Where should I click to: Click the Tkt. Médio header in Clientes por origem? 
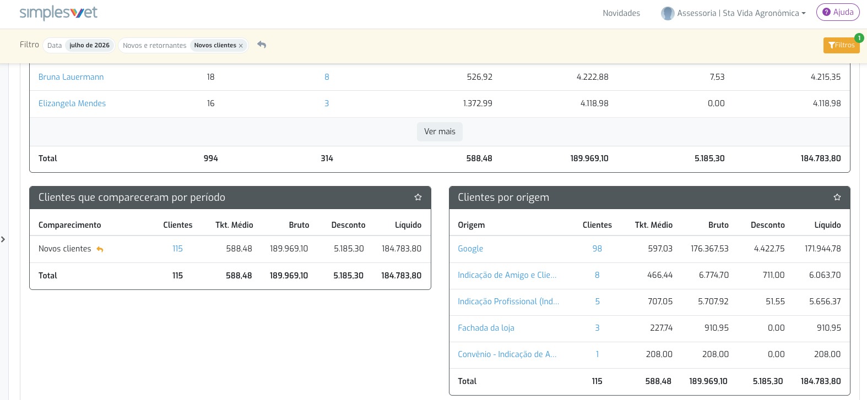click(x=654, y=225)
